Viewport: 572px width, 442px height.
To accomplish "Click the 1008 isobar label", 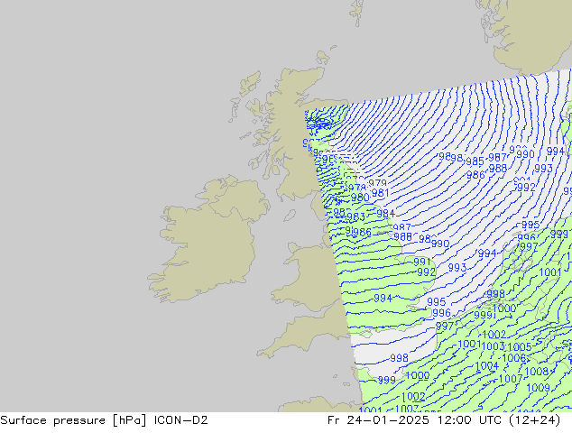I will tap(537, 372).
